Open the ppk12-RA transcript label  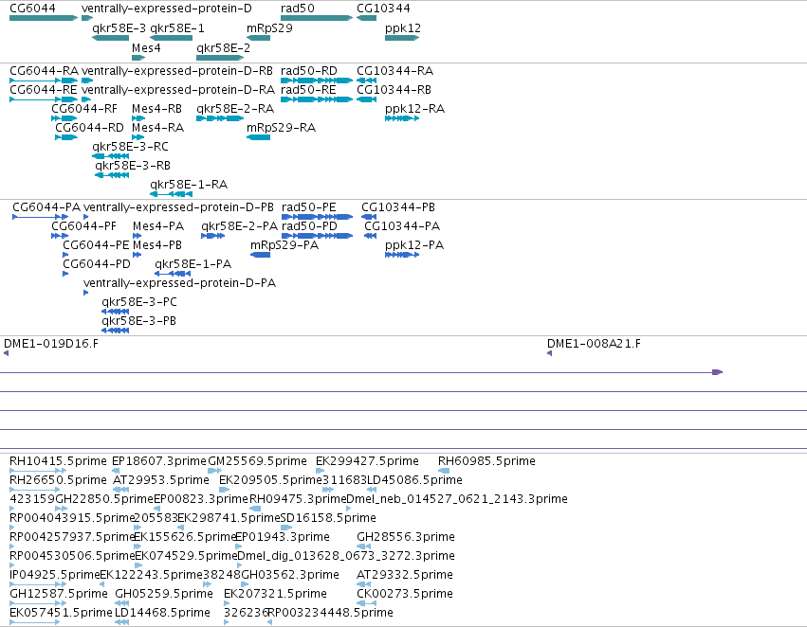[x=414, y=109]
